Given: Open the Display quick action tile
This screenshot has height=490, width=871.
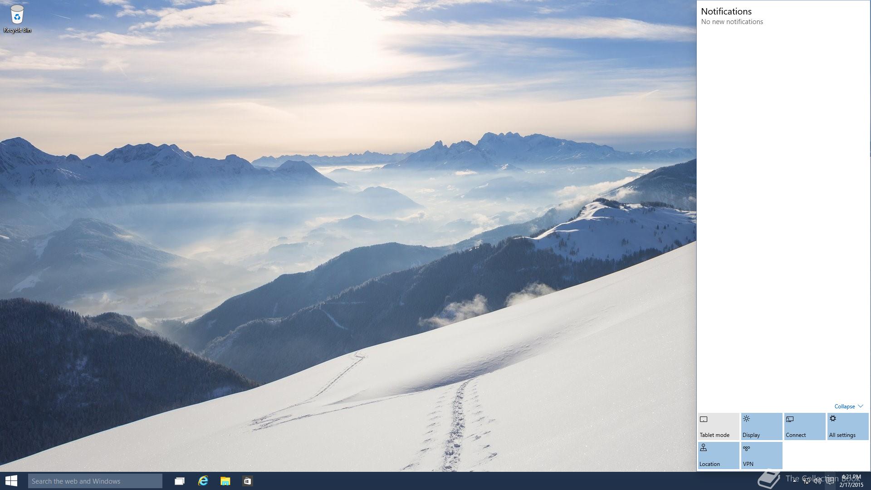Looking at the screenshot, I should tap(761, 426).
